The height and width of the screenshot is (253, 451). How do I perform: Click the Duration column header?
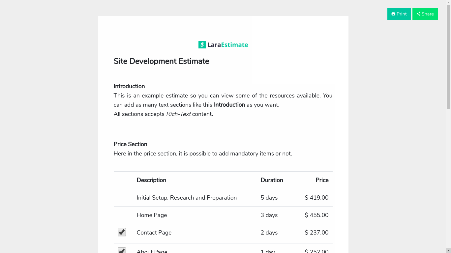pos(272,180)
